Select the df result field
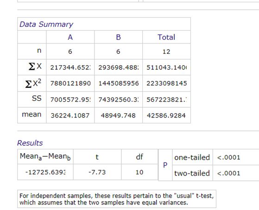 (x=139, y=172)
